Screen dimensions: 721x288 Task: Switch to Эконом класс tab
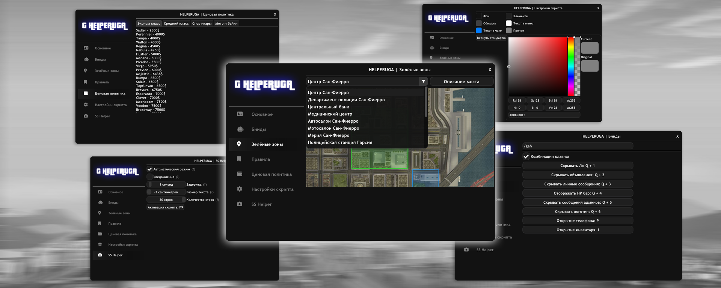(149, 23)
